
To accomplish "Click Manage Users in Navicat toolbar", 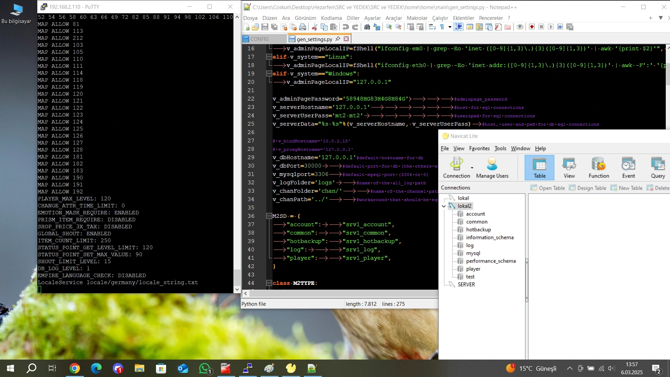I will click(x=492, y=168).
